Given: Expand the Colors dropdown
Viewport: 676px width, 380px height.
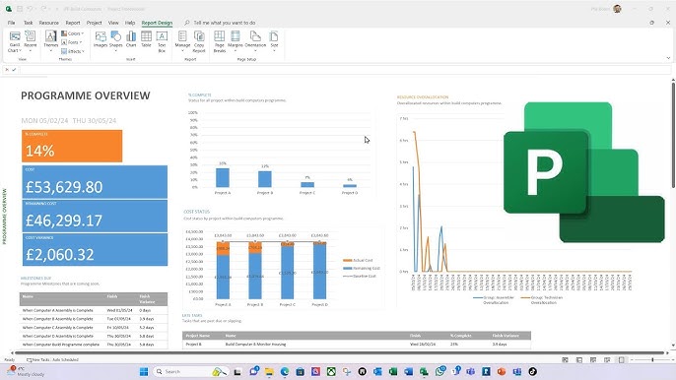Looking at the screenshot, I should click(73, 33).
